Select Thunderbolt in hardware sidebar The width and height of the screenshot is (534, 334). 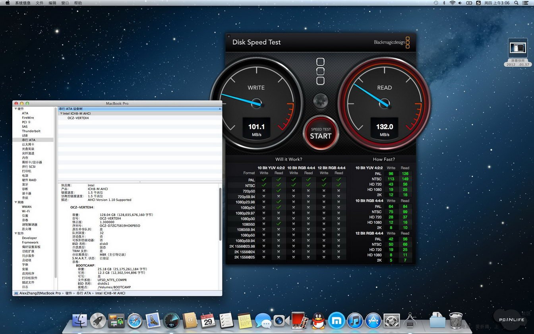pyautogui.click(x=31, y=131)
